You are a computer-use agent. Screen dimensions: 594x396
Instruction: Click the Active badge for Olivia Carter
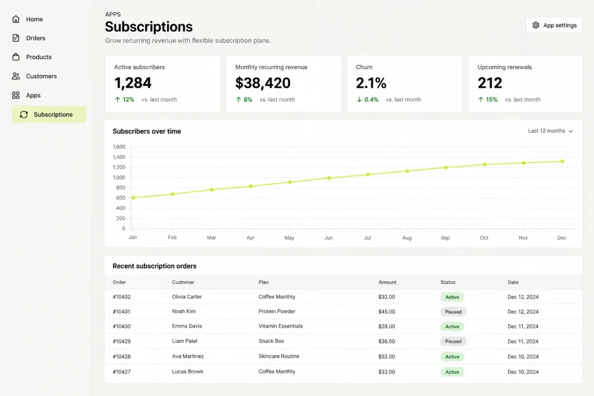pyautogui.click(x=452, y=297)
